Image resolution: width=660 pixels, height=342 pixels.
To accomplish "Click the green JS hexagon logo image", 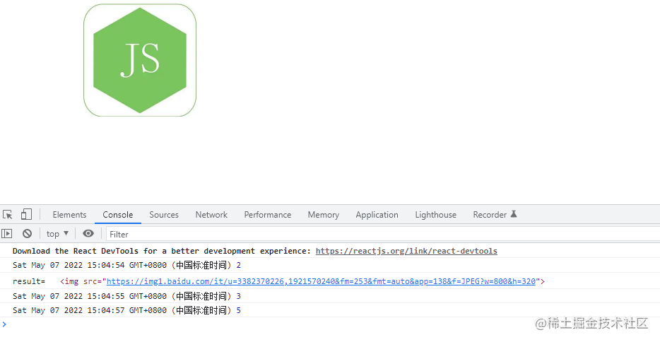I will 140,60.
